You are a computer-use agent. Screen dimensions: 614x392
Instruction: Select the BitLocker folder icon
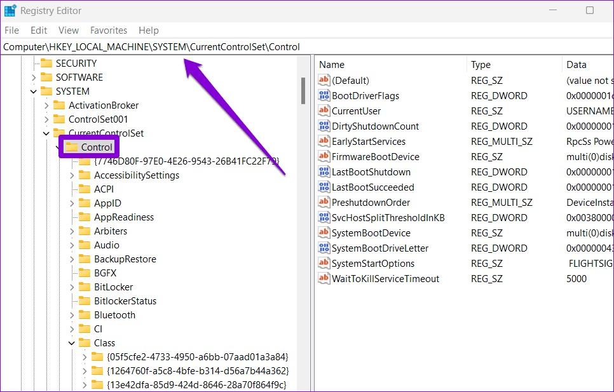[85, 287]
